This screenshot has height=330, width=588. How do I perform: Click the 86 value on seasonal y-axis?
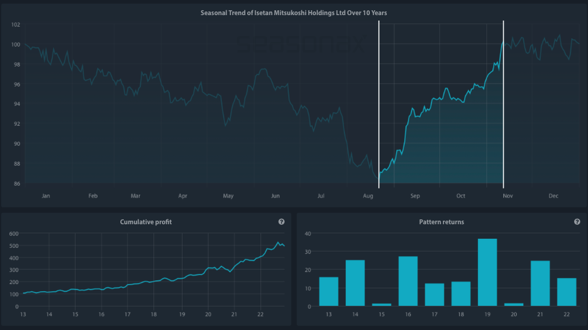click(x=17, y=184)
